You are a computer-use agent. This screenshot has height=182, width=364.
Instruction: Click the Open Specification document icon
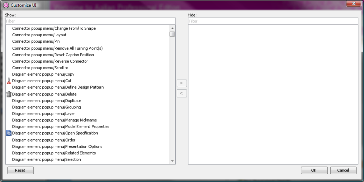point(9,133)
